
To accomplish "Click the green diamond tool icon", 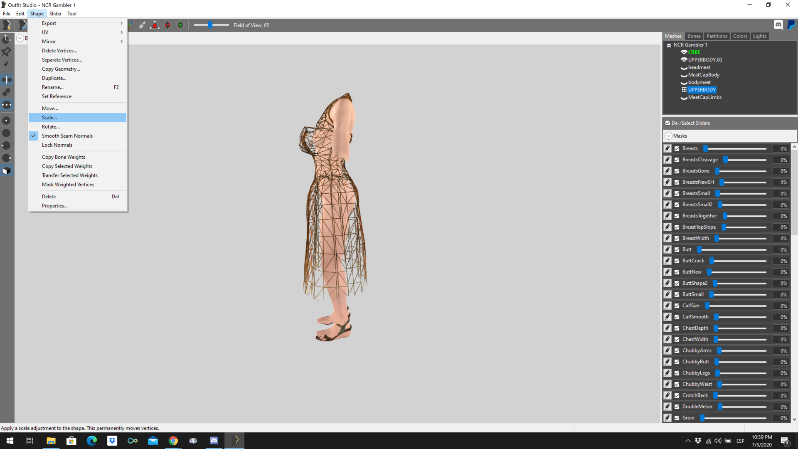I will click(x=180, y=25).
